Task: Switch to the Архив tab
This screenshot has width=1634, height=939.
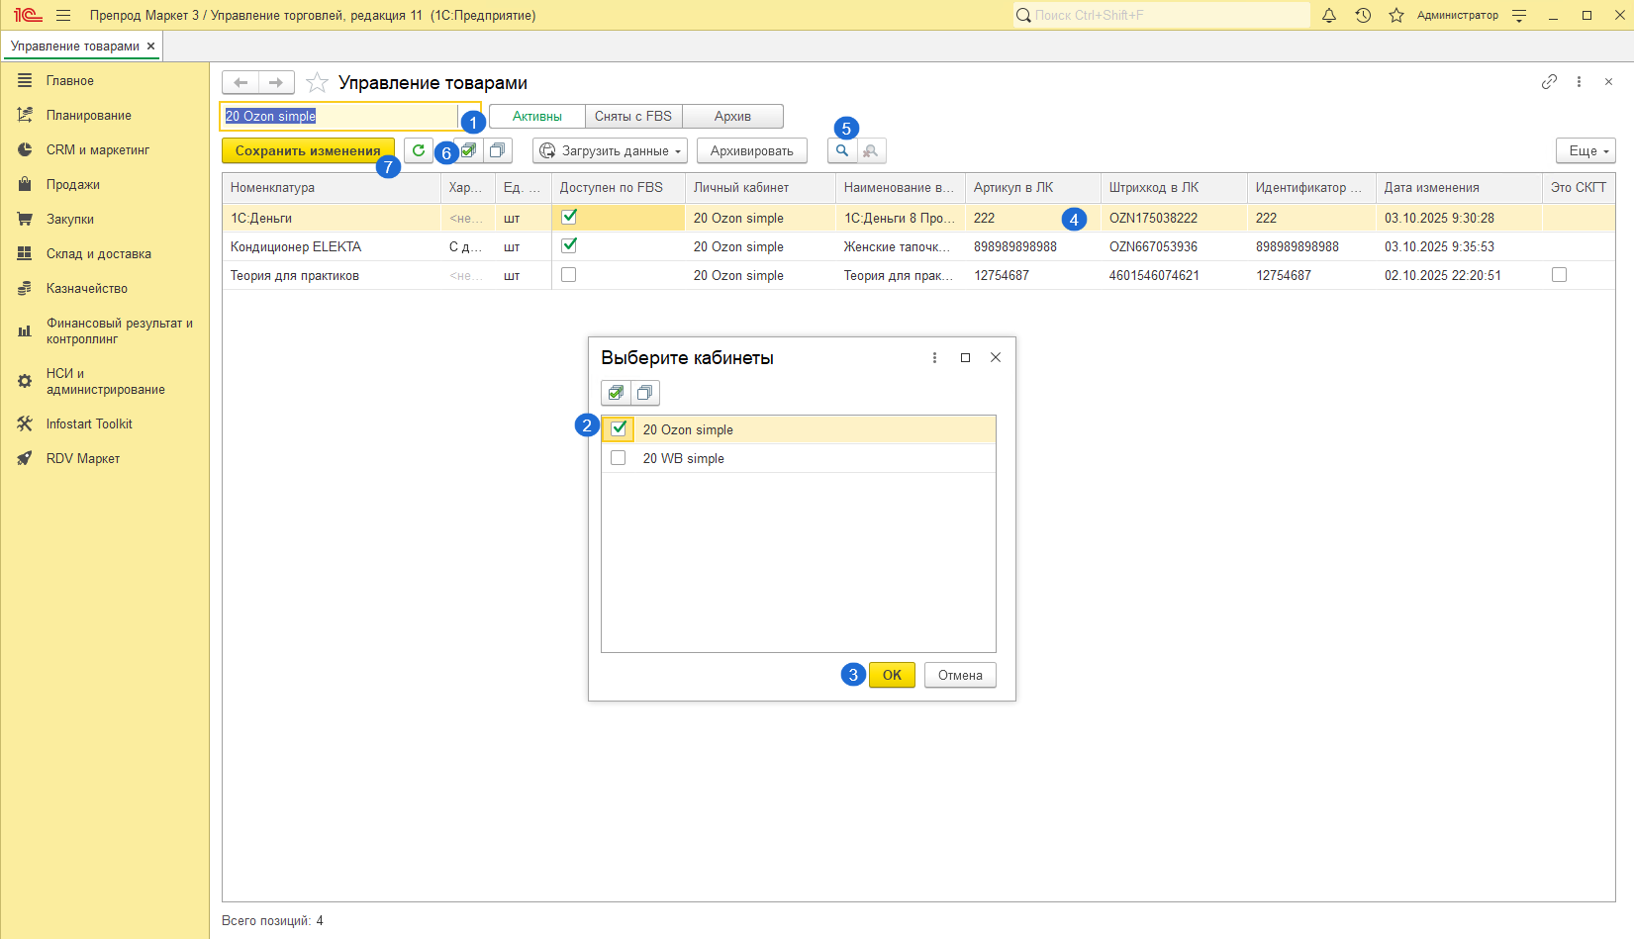Action: (x=732, y=116)
